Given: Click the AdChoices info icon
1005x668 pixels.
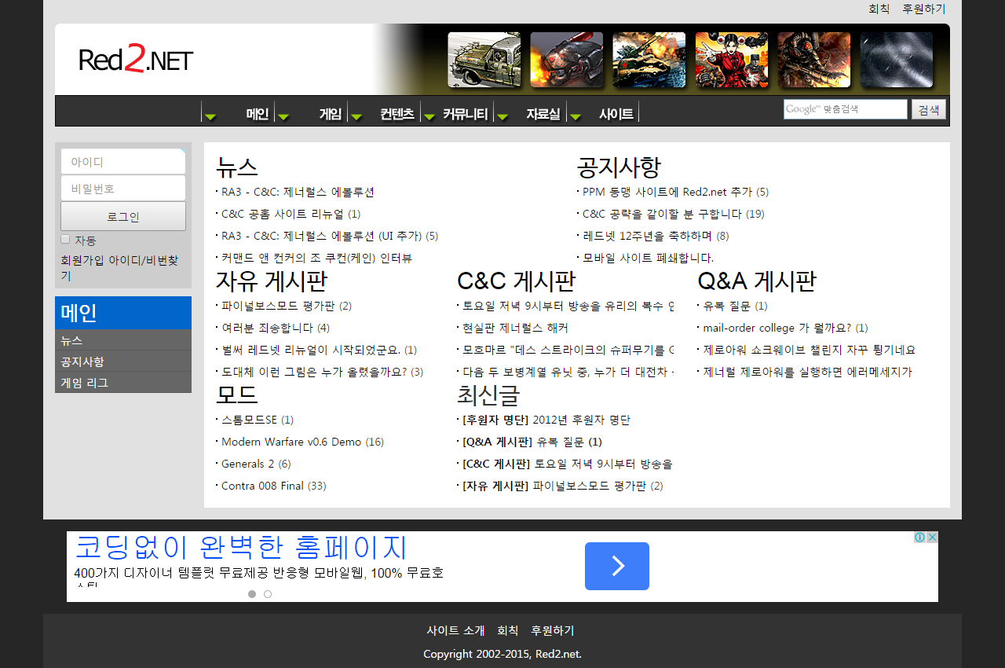Looking at the screenshot, I should pos(919,538).
